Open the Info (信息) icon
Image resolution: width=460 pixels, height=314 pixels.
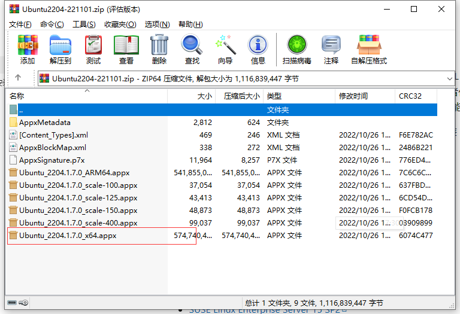click(258, 45)
